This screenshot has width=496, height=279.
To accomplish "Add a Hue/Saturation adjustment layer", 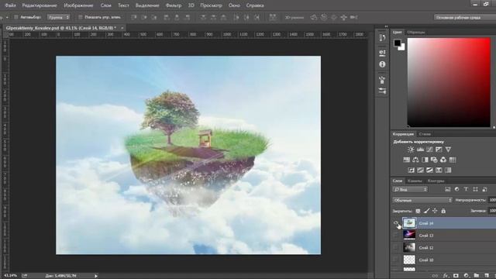I will 406,160.
